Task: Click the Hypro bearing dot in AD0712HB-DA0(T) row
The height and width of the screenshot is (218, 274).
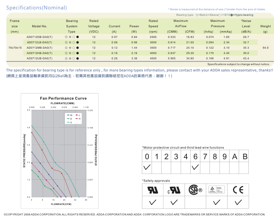Action: 78,53
